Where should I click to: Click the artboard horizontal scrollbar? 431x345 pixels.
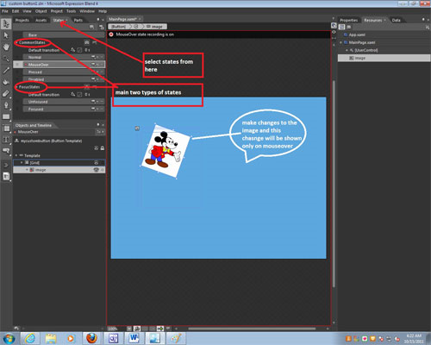pyautogui.click(x=252, y=329)
